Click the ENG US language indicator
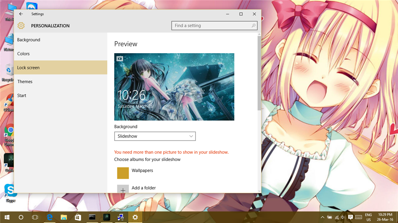Image resolution: width=398 pixels, height=223 pixels. click(368, 217)
